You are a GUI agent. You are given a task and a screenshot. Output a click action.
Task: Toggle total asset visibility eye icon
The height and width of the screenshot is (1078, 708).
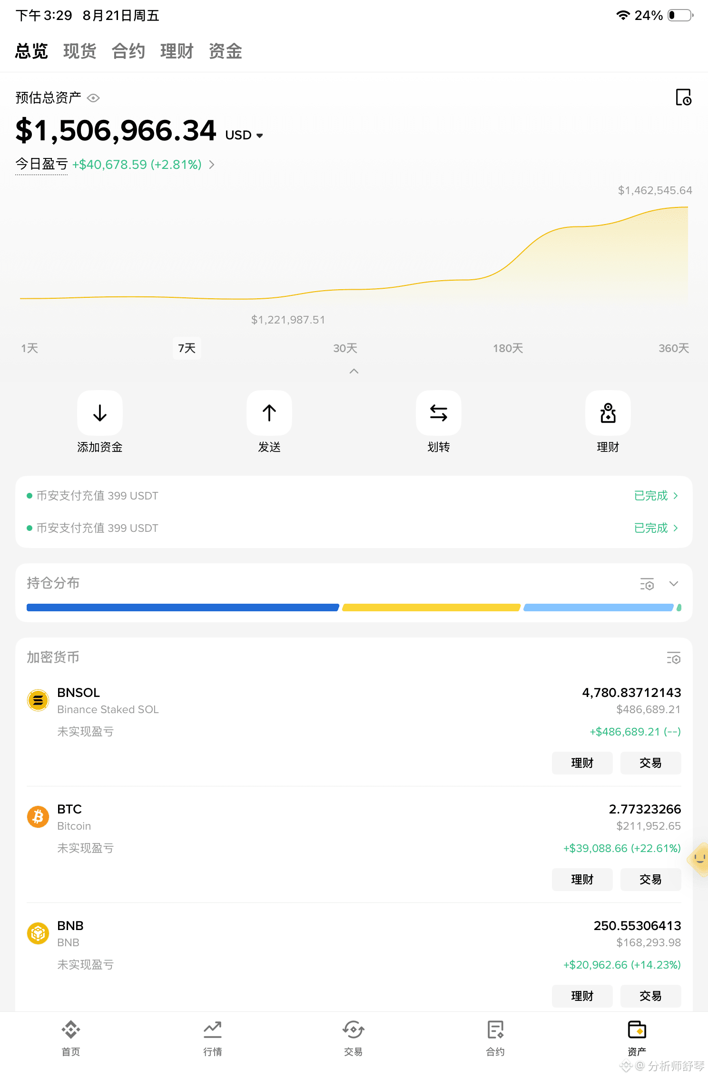pos(93,98)
